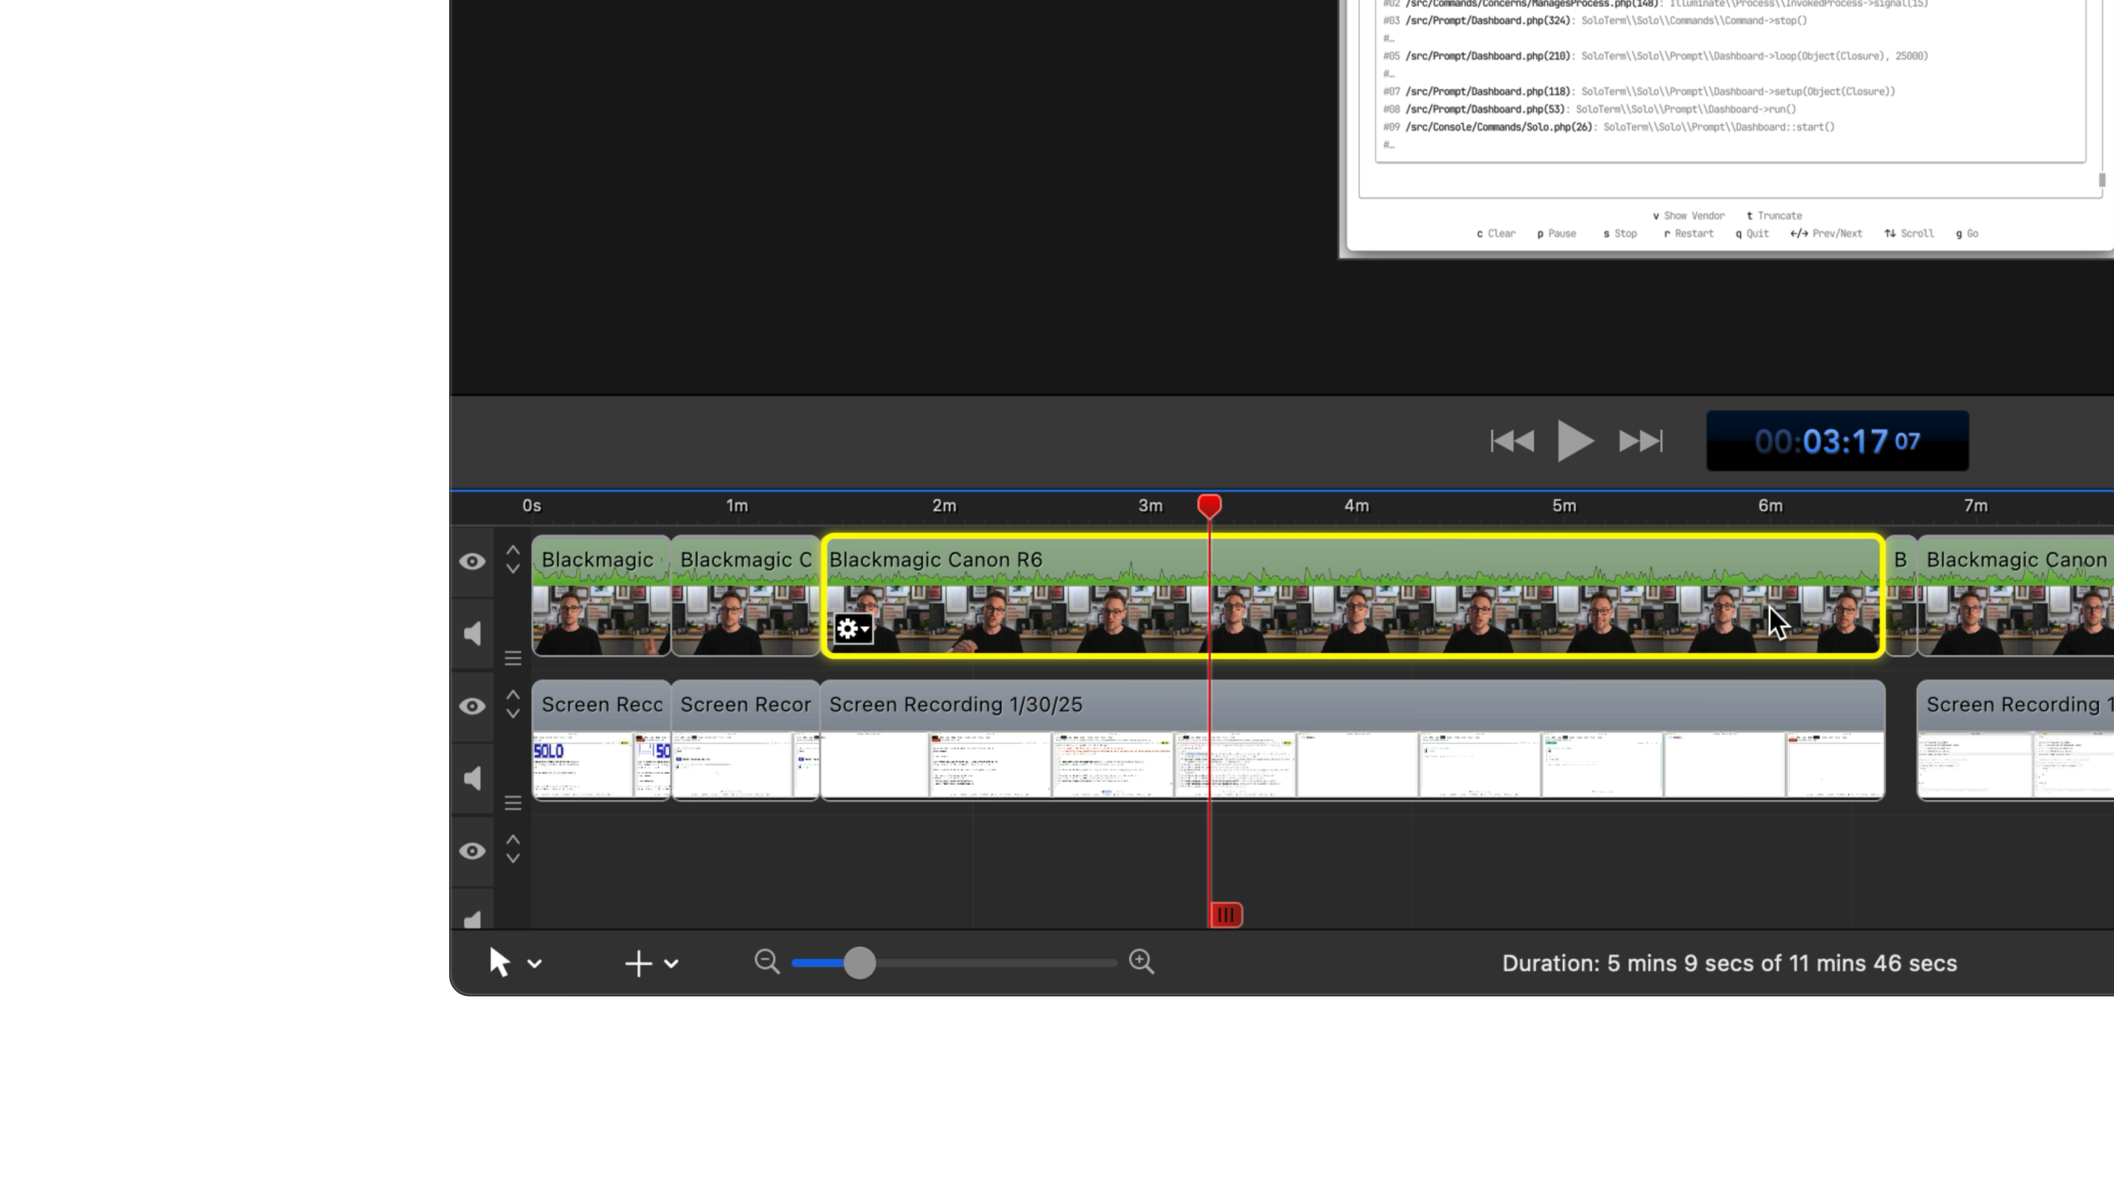Open the gear action menu on selected clip

coord(853,629)
